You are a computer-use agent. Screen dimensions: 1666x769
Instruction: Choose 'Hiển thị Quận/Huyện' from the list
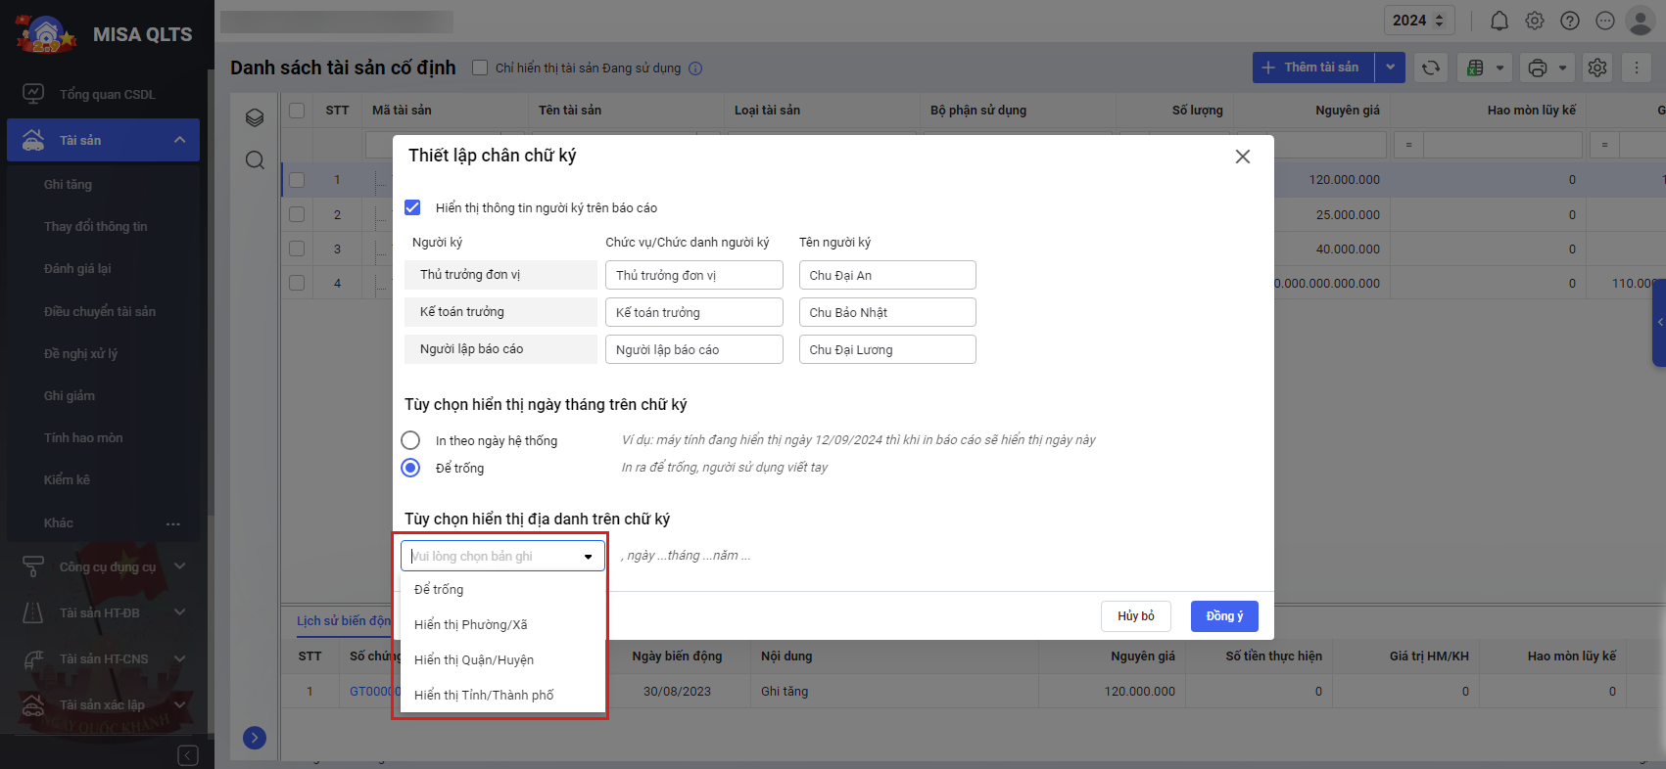[x=474, y=659]
